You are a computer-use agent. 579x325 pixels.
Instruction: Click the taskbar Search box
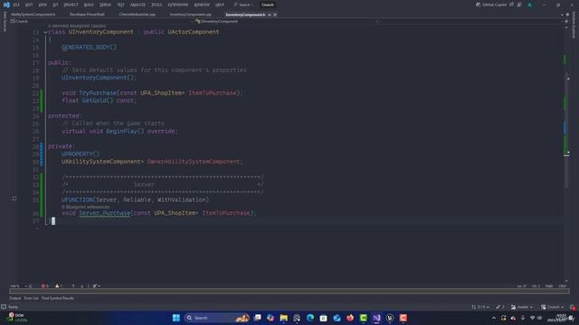tap(217, 318)
